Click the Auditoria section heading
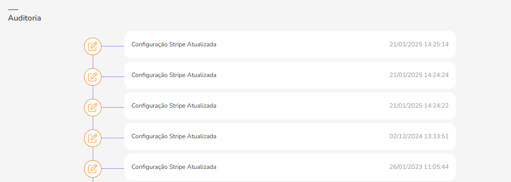This screenshot has height=182, width=511. 24,18
